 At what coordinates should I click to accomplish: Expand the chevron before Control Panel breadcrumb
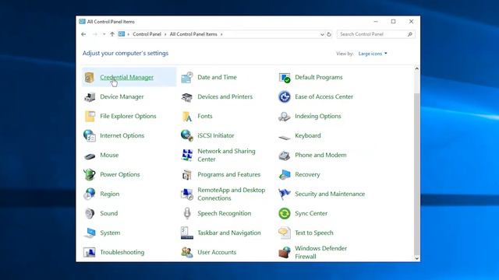coord(128,34)
